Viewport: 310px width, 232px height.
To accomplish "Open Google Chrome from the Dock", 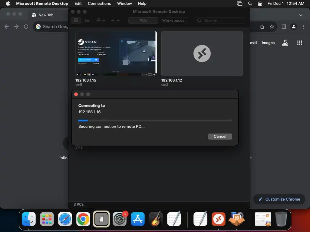I will [83, 219].
